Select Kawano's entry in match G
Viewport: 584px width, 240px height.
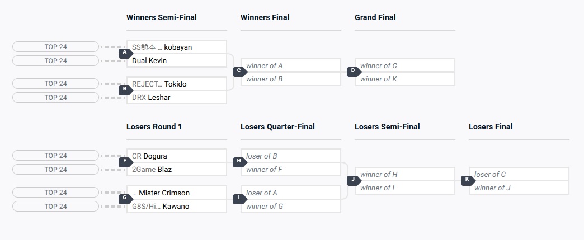[177, 206]
